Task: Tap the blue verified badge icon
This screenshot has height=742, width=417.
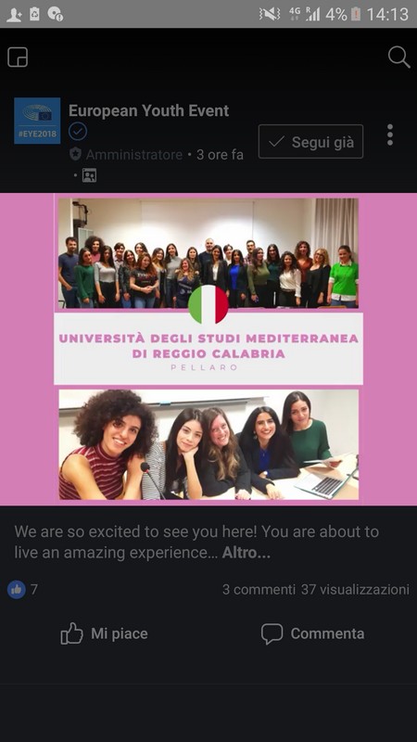Action: click(x=78, y=132)
